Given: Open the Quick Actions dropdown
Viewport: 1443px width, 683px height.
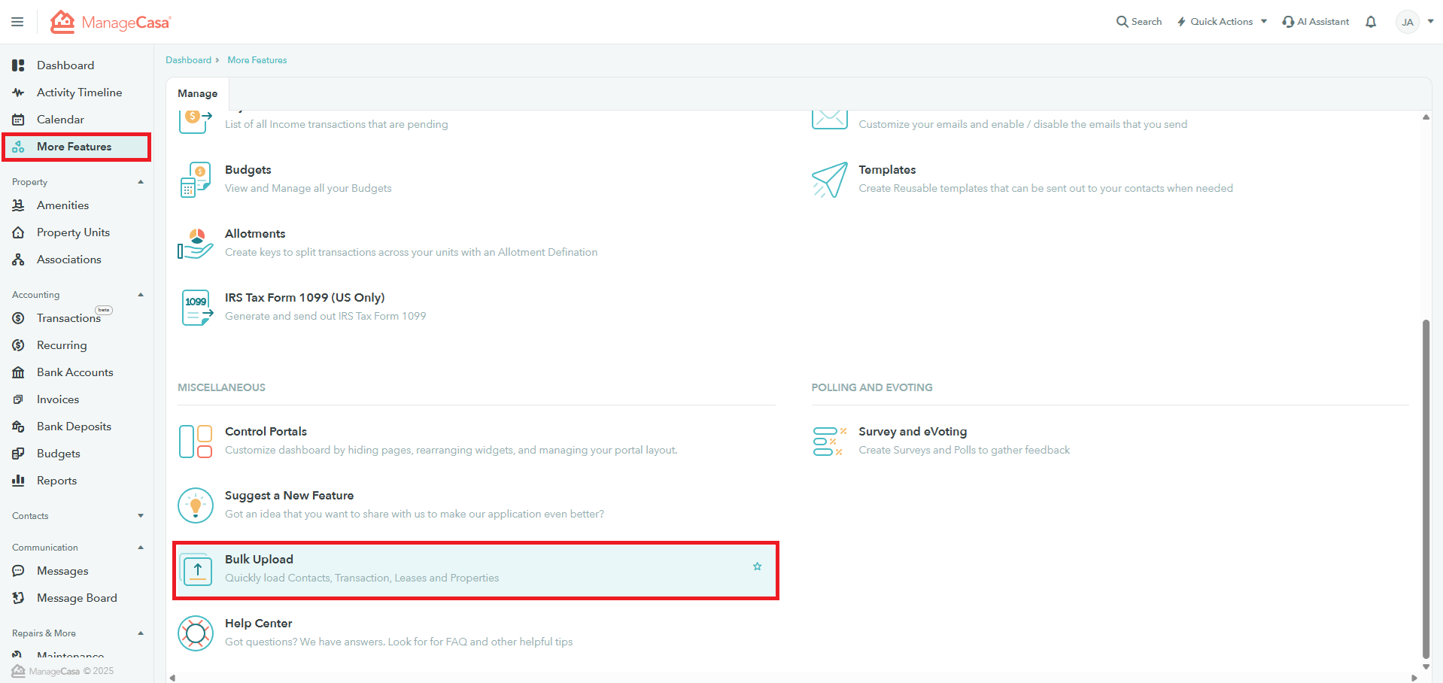Looking at the screenshot, I should click(1222, 22).
